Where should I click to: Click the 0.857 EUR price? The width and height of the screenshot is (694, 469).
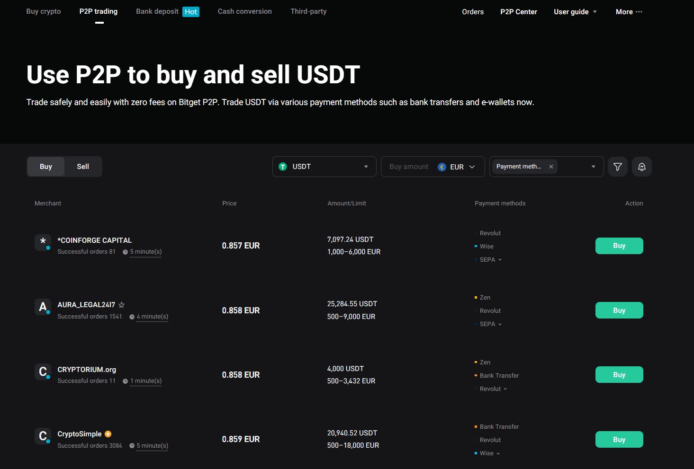pyautogui.click(x=241, y=246)
